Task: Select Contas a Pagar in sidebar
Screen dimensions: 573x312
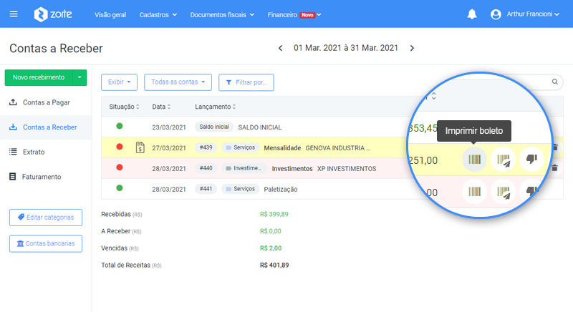Action: click(46, 102)
